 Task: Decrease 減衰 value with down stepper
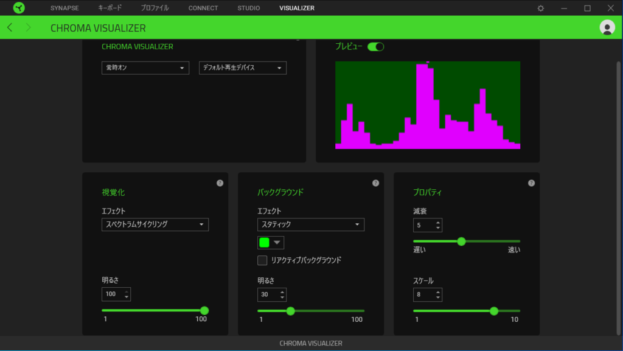[438, 228]
